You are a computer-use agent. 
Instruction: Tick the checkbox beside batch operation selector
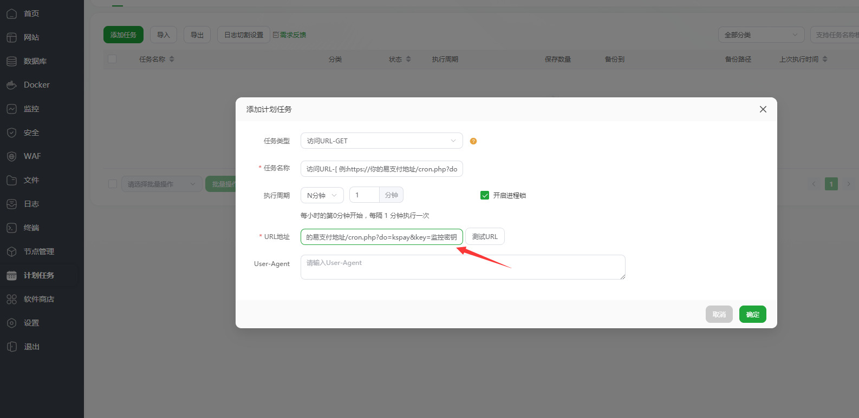[x=113, y=184]
